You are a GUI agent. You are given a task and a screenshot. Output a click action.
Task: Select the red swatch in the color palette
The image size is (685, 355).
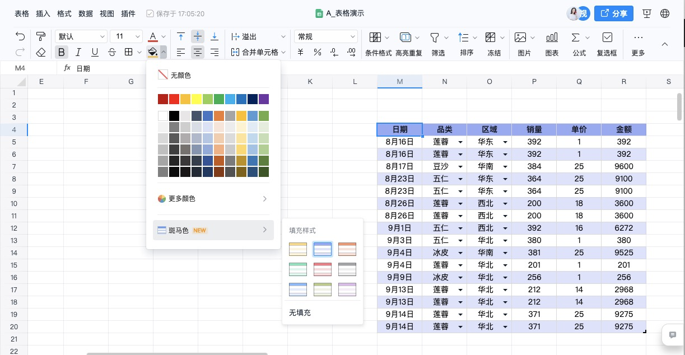click(x=174, y=99)
